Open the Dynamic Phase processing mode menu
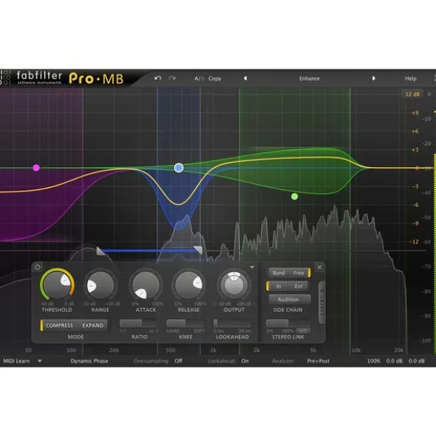This screenshot has width=436, height=437. (x=89, y=361)
